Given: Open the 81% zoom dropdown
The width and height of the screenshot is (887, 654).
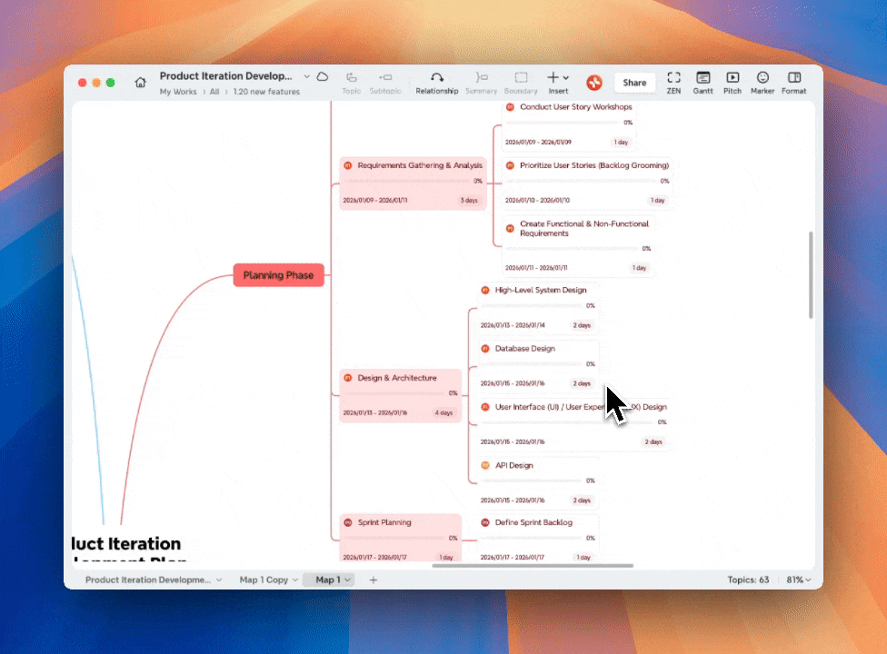Looking at the screenshot, I should click(x=798, y=580).
